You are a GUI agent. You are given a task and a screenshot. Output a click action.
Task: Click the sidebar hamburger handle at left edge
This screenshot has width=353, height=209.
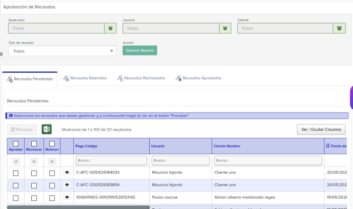tap(1, 54)
